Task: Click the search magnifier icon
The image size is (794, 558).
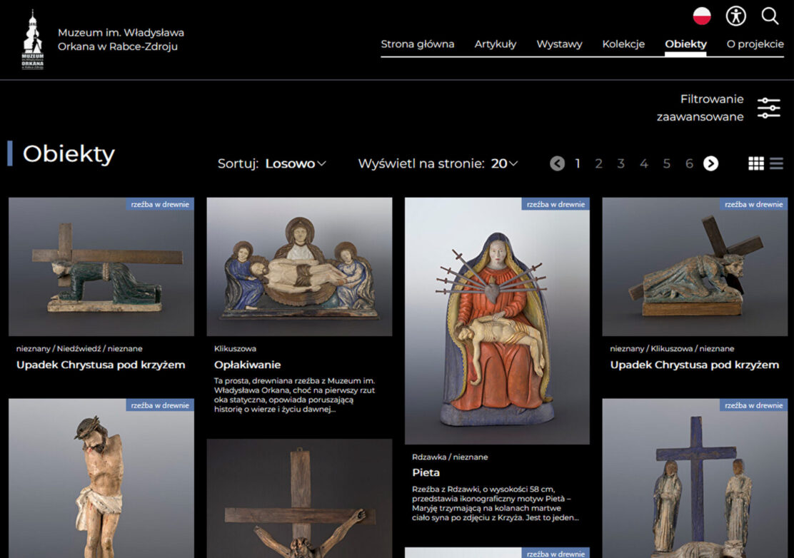Action: pos(770,16)
